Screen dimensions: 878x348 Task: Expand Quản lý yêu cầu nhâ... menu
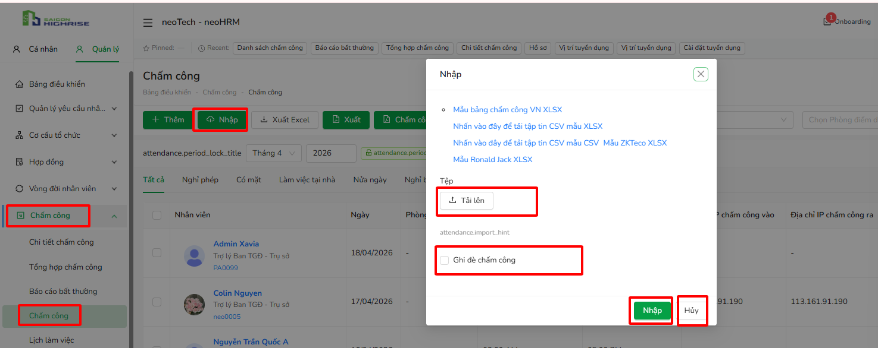(114, 109)
